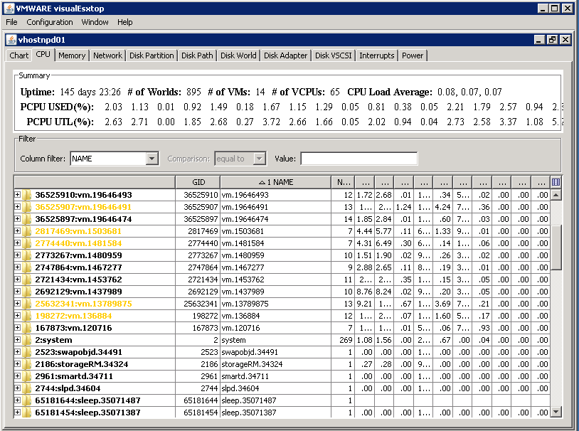Expand the 198272:vm.136884 row
The width and height of the screenshot is (579, 431).
click(17, 315)
